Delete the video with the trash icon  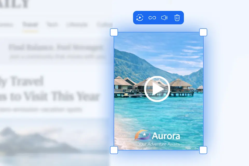[177, 18]
